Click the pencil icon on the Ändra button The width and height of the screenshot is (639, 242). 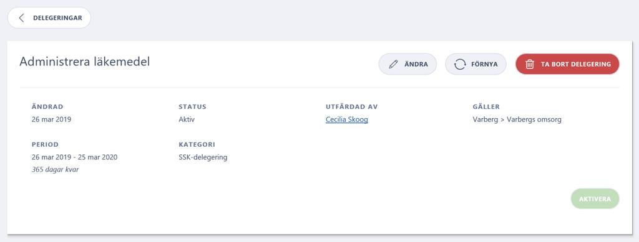tap(393, 64)
